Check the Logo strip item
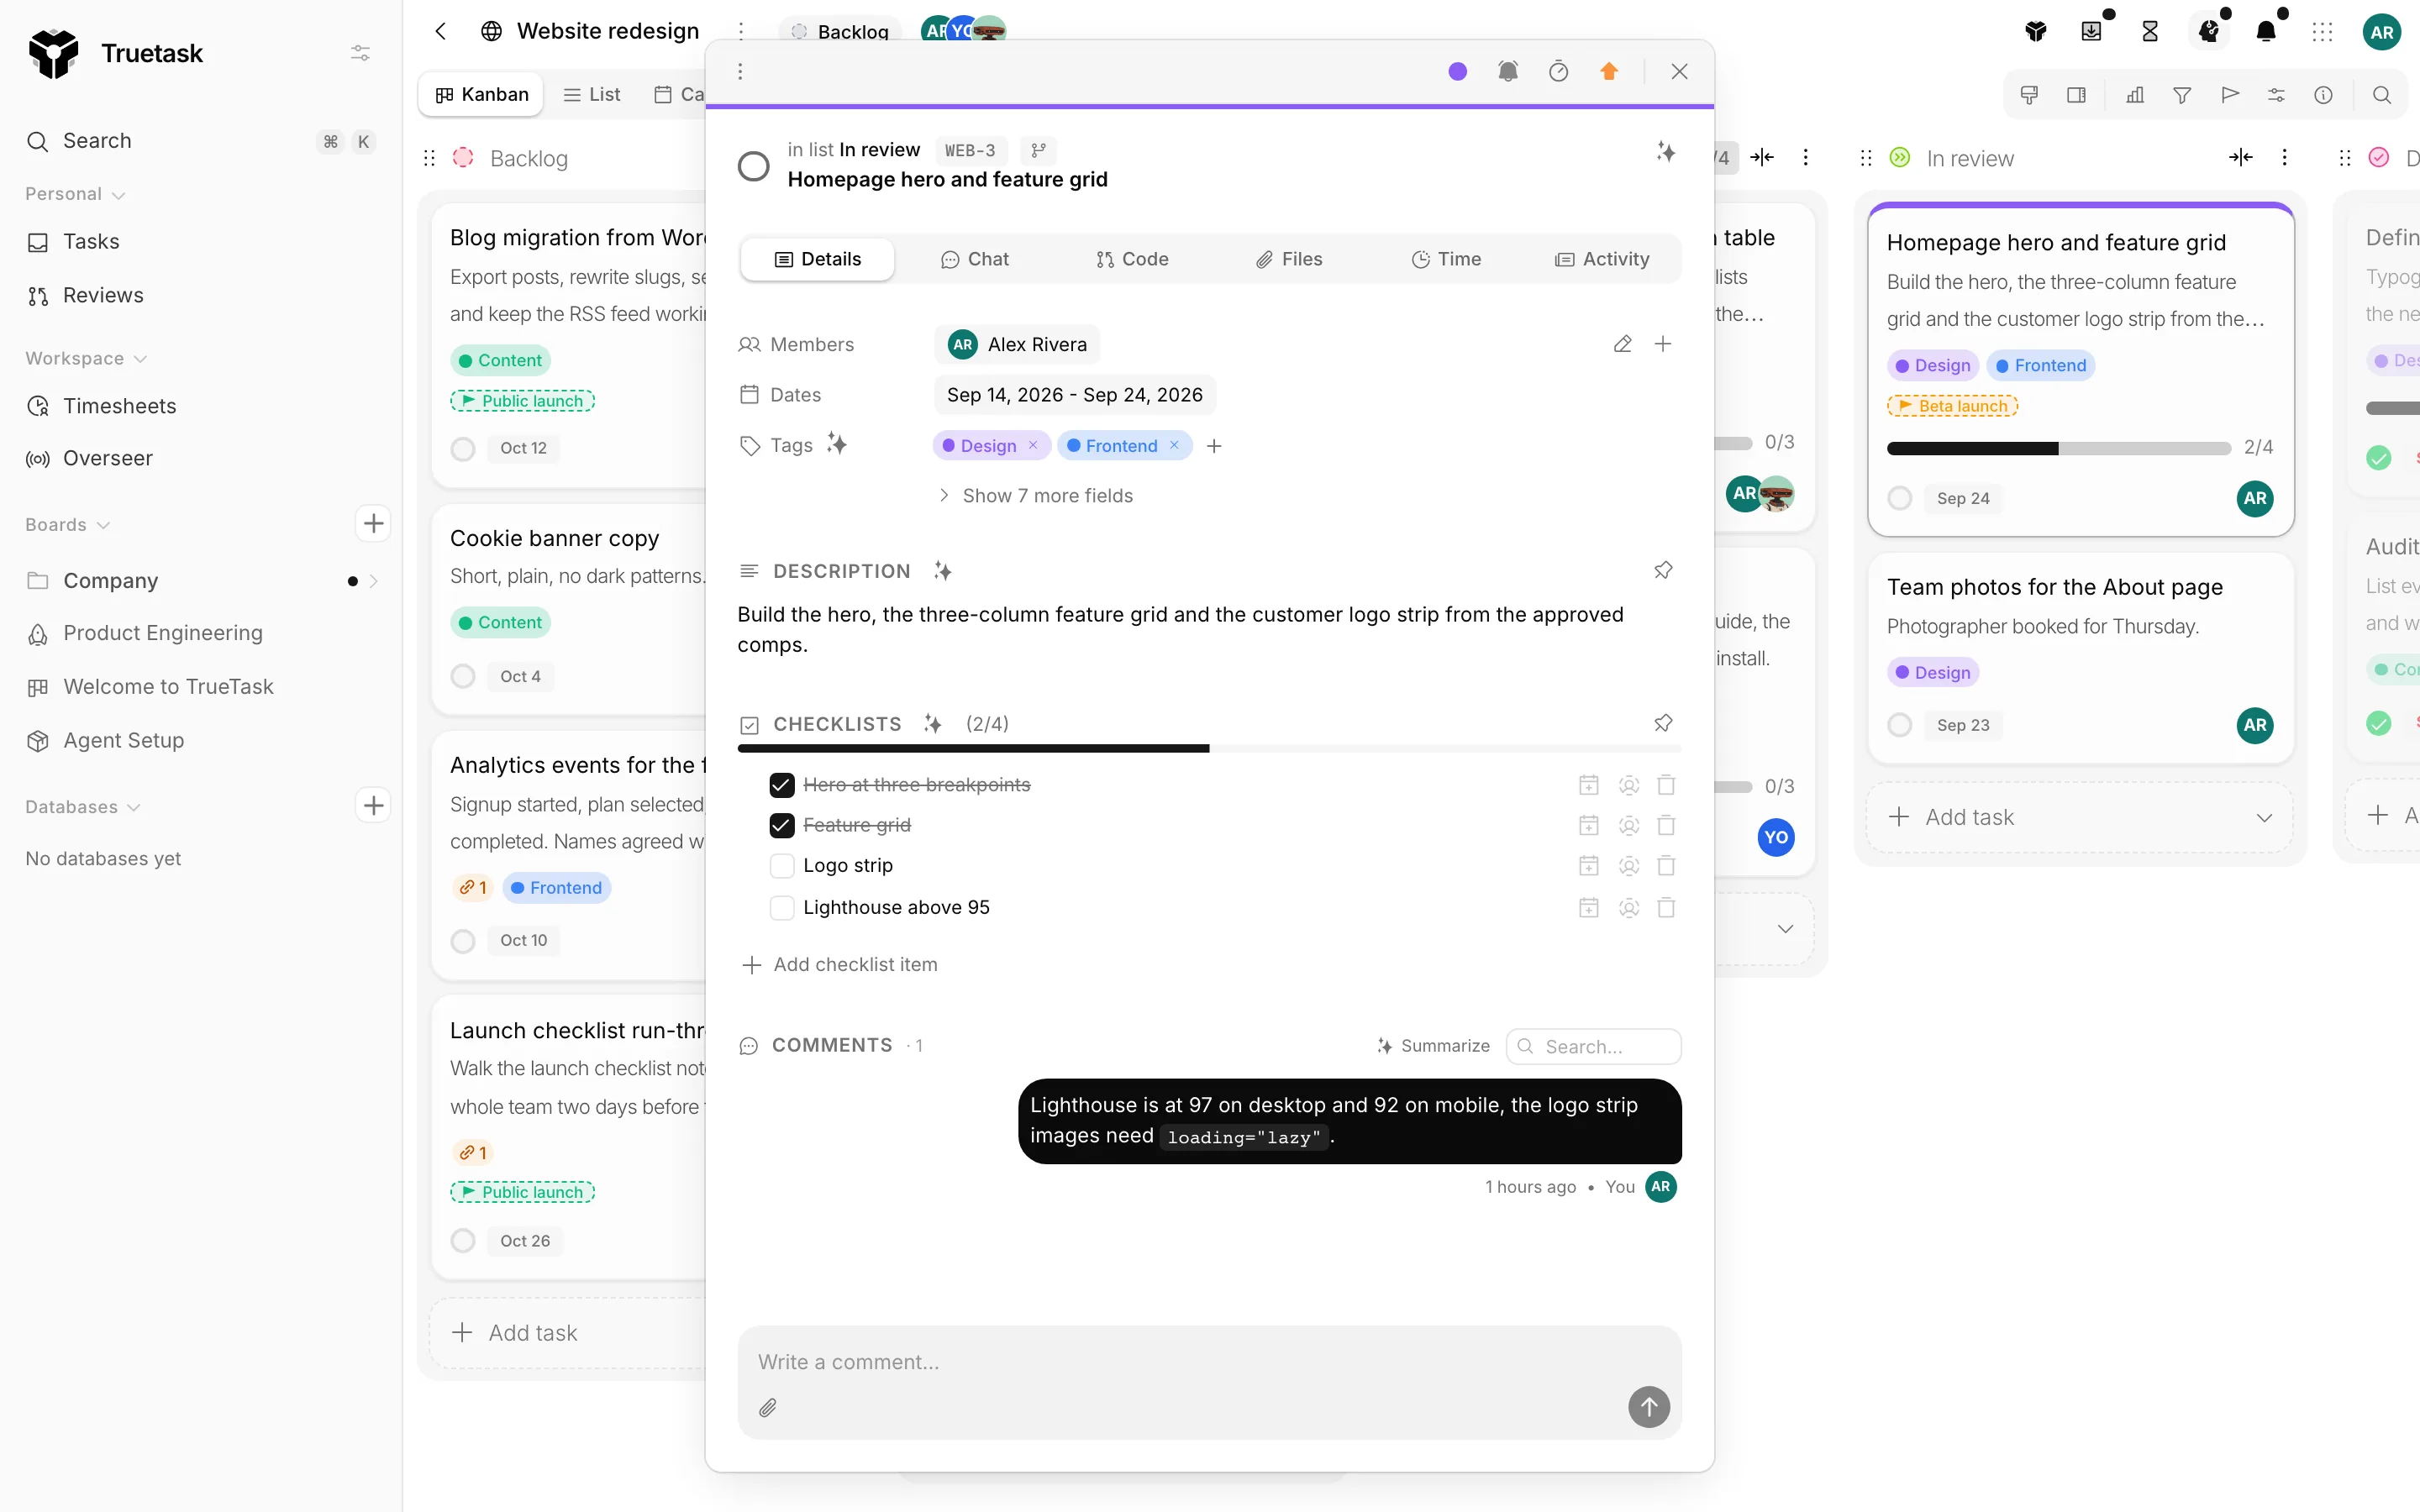This screenshot has height=1512, width=2420. tap(782, 865)
